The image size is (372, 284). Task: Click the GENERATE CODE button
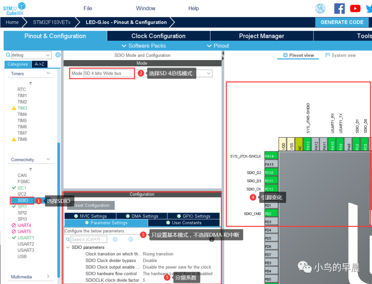pos(342,22)
